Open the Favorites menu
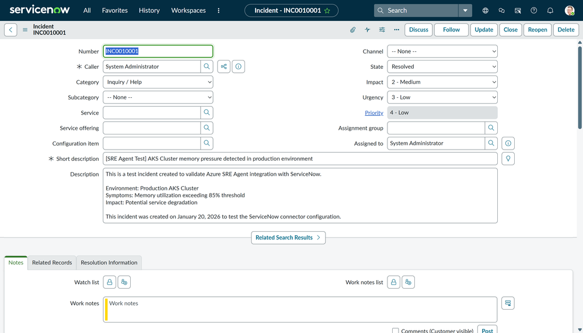The height and width of the screenshot is (333, 583). tap(115, 10)
